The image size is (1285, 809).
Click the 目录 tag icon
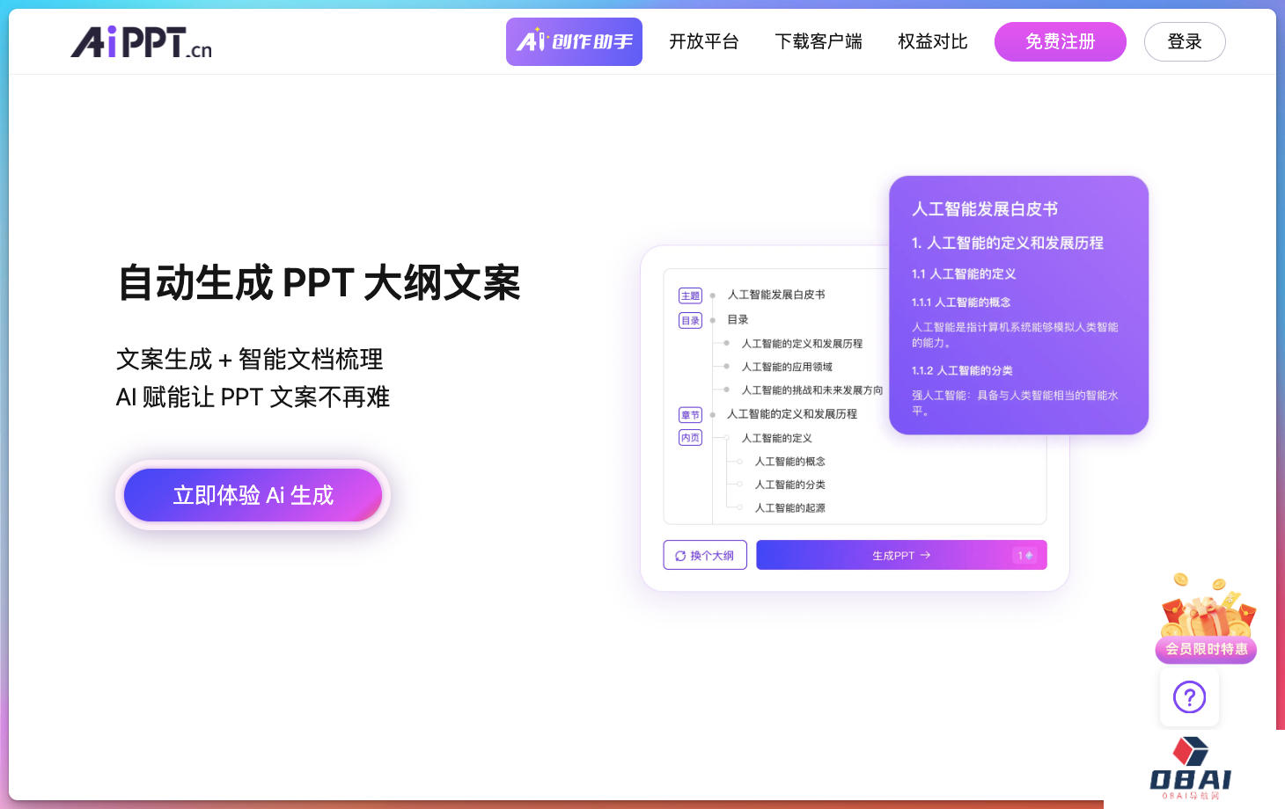click(690, 320)
